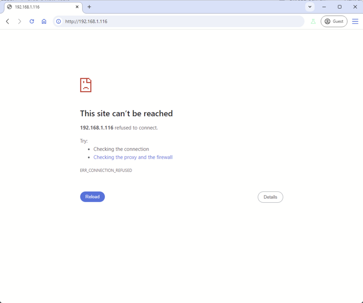Click the blue Reload button
363x303 pixels.
(92, 197)
